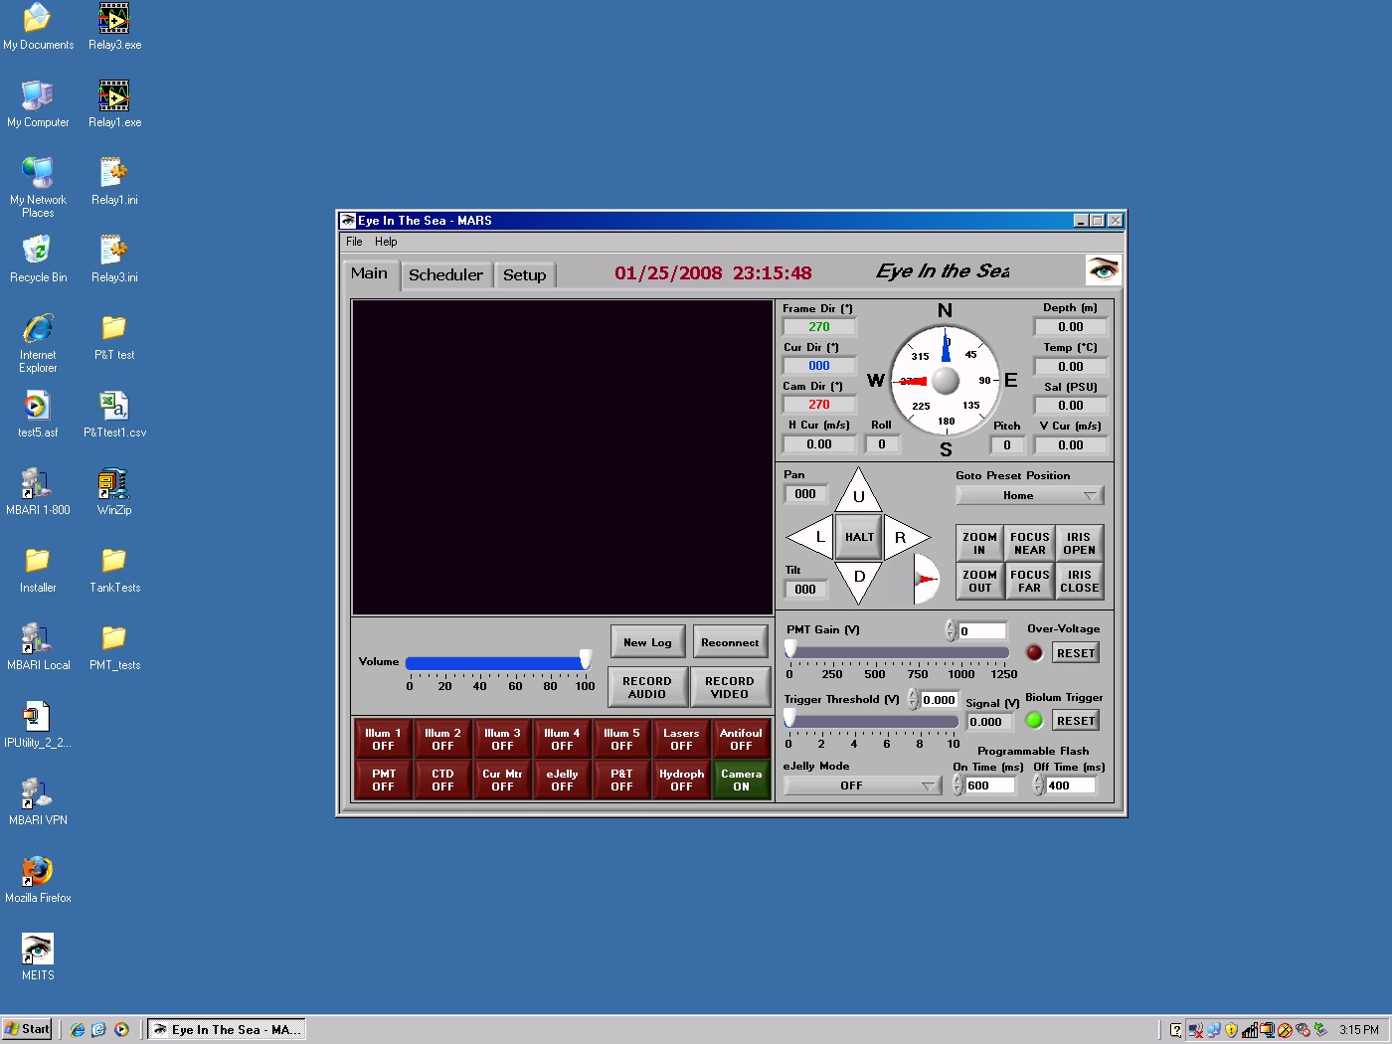Select the WinZip desktop icon
1392x1044 pixels.
click(x=114, y=492)
